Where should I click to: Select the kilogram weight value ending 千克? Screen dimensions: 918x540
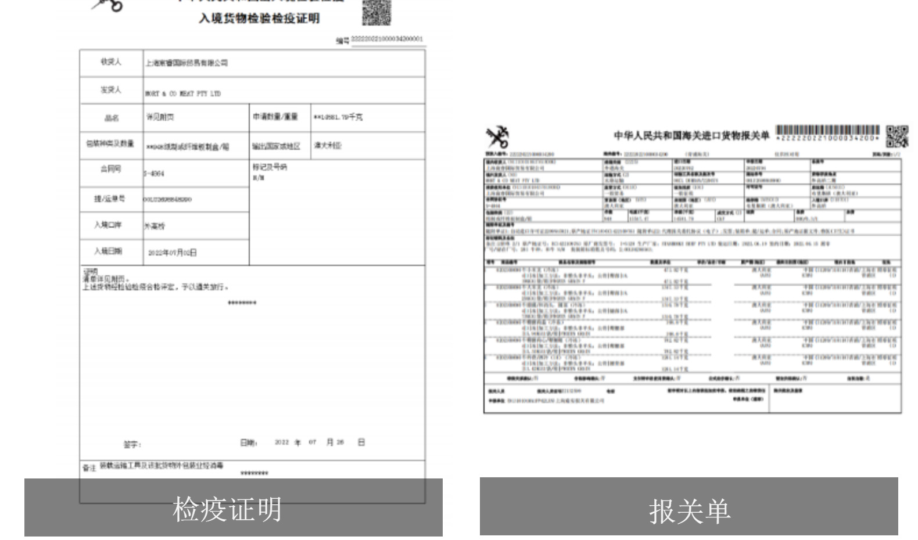coord(338,118)
